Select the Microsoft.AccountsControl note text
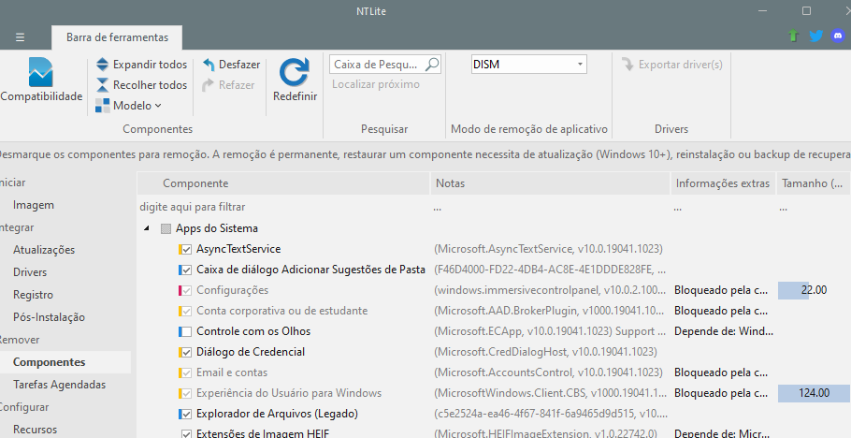 548,372
